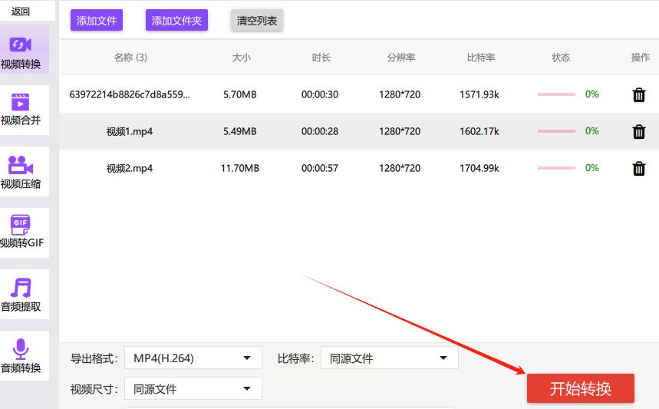659x409 pixels.
Task: Click the 1571.93k bitrate cell
Action: pos(479,94)
